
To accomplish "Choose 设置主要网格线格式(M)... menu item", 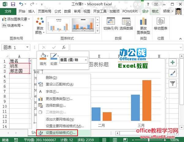I will (x=63, y=126).
